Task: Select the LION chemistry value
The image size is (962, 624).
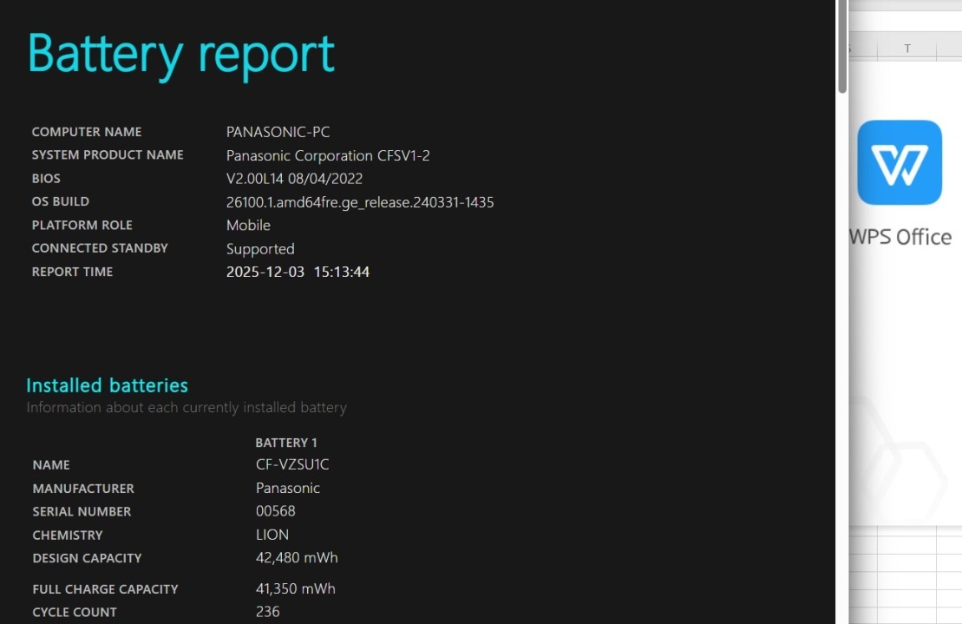Action: pyautogui.click(x=272, y=535)
